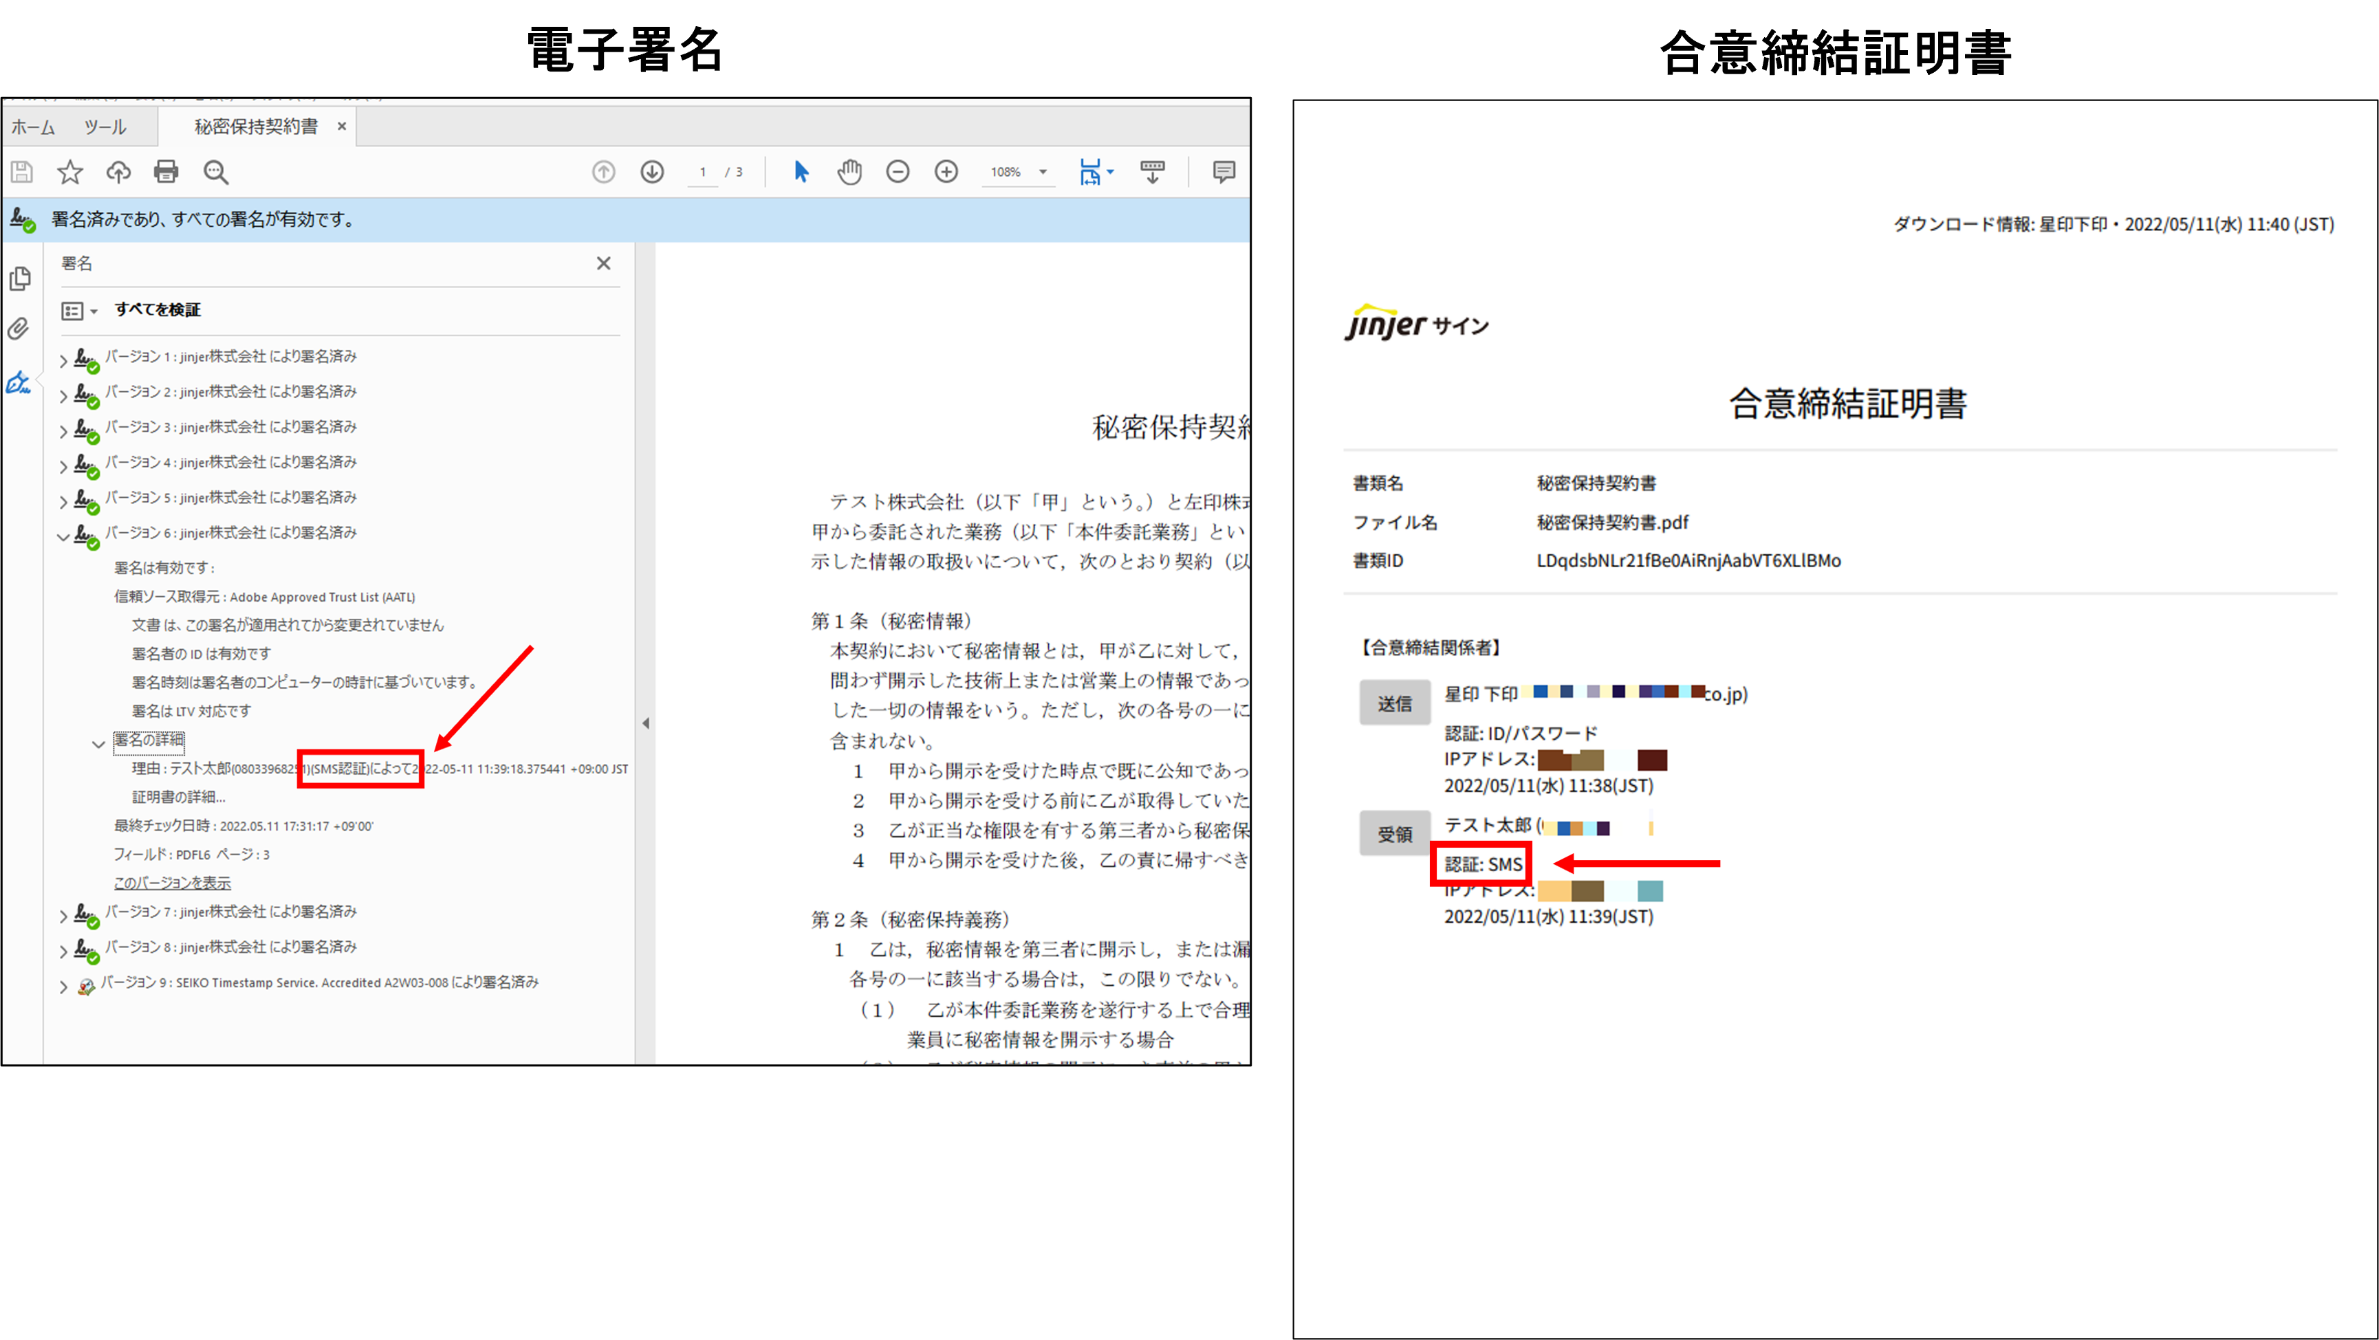The image size is (2379, 1340).
Task: Click the signature status icon in the blue bar
Action: pos(22,220)
